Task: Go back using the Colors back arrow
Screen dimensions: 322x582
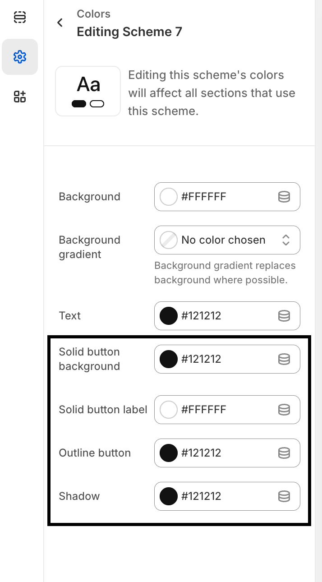Action: [x=60, y=23]
